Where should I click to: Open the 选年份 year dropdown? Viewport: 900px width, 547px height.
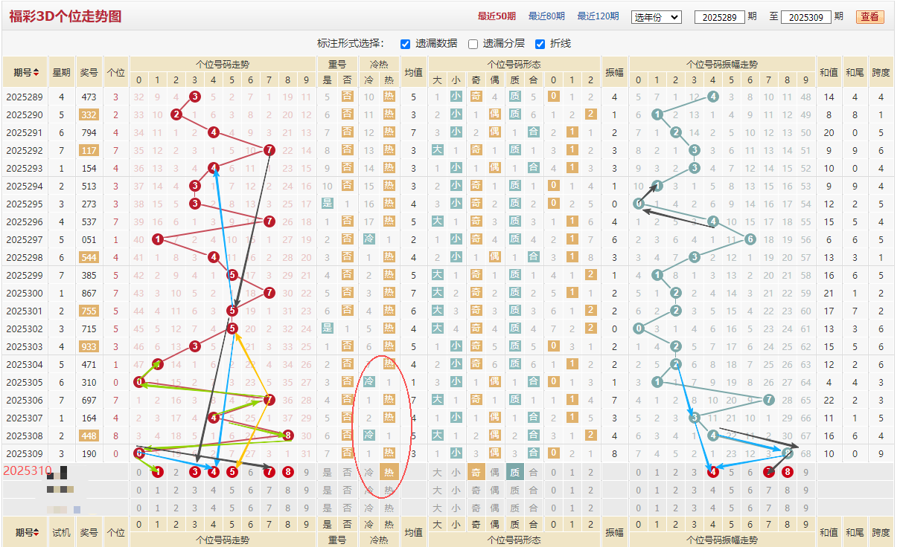pyautogui.click(x=656, y=16)
